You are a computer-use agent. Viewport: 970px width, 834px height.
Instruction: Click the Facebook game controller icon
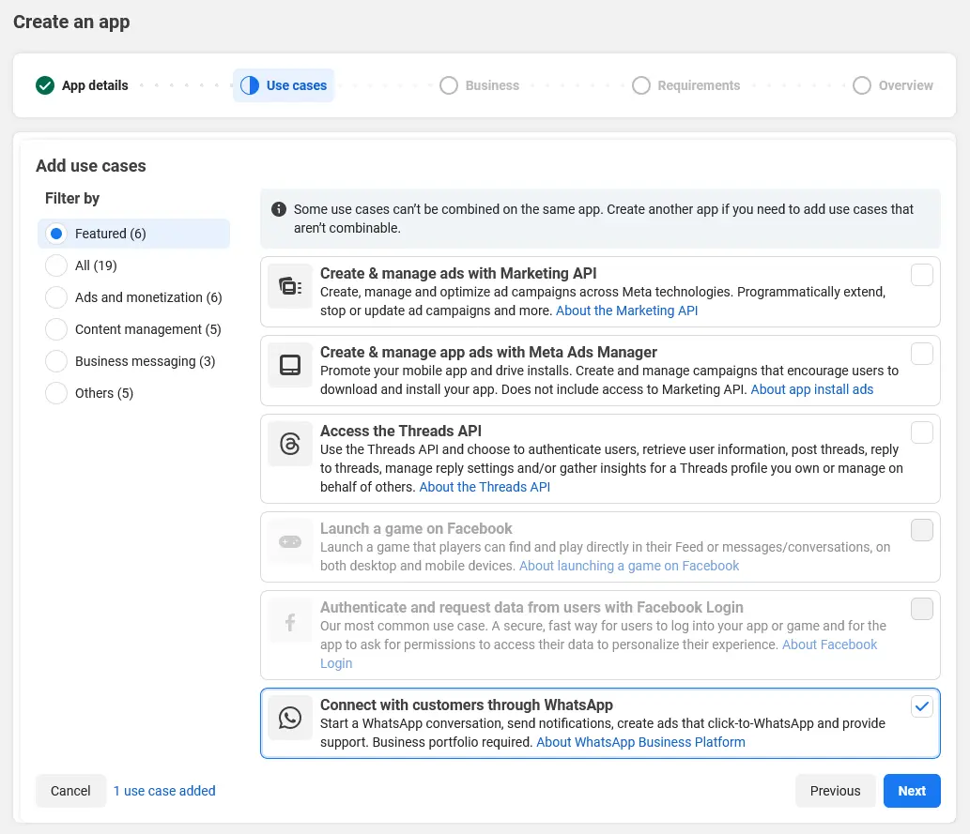point(290,541)
